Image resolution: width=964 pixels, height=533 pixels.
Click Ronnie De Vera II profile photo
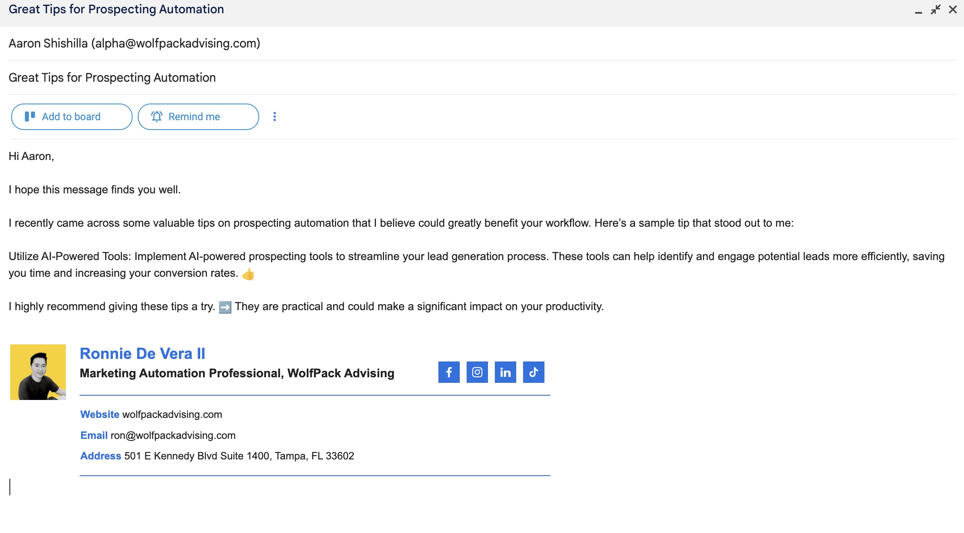click(38, 372)
